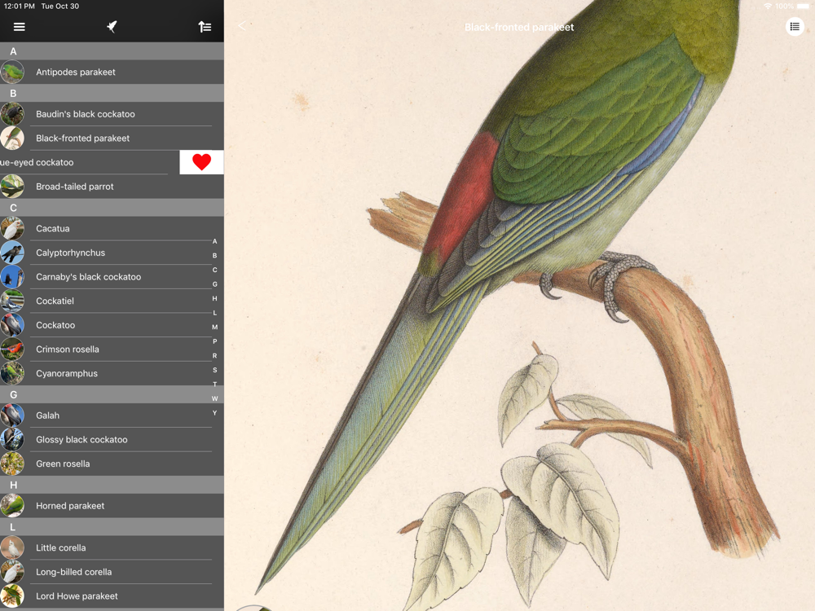
Task: Jump to index letter R
Action: coord(214,356)
